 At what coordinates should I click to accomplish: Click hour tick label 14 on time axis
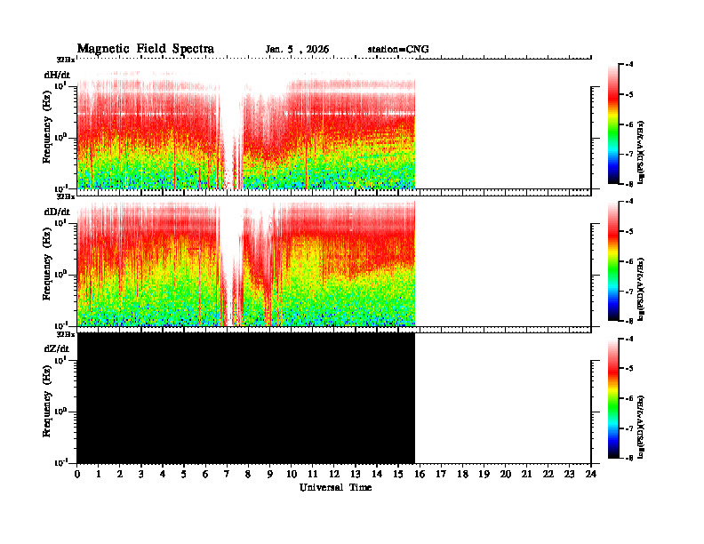tap(377, 475)
